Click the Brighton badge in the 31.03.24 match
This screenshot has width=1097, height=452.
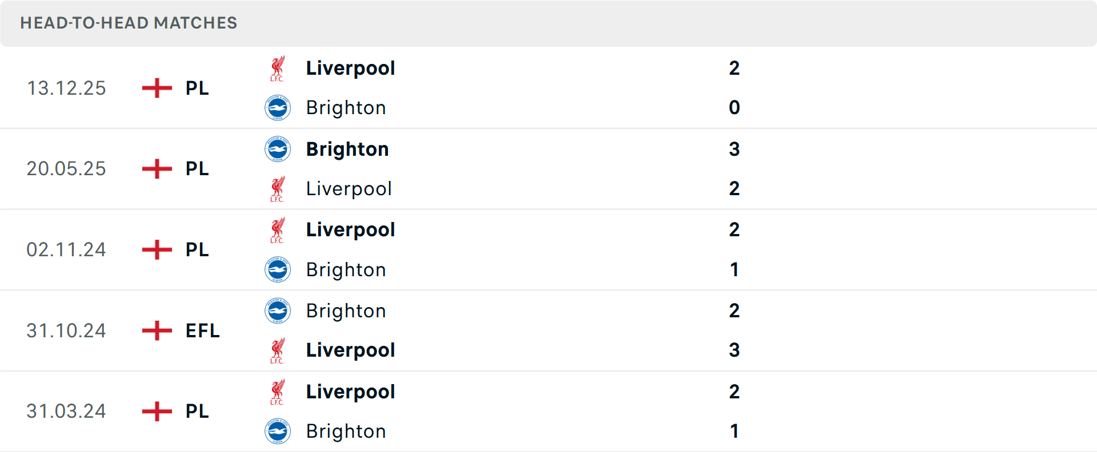278,431
